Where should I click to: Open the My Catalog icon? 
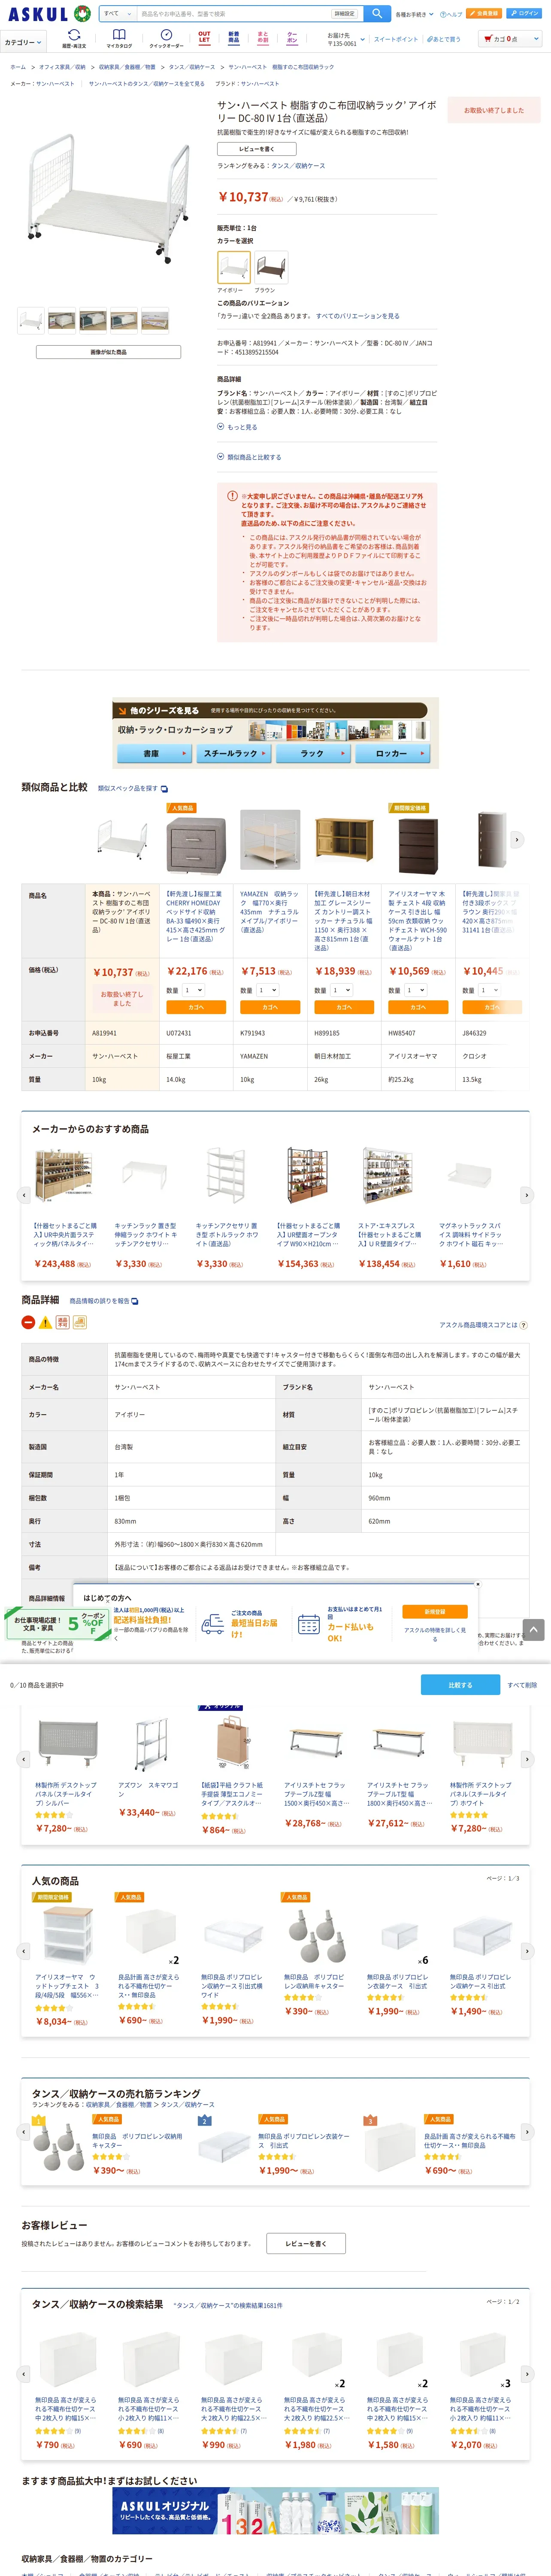(x=119, y=39)
